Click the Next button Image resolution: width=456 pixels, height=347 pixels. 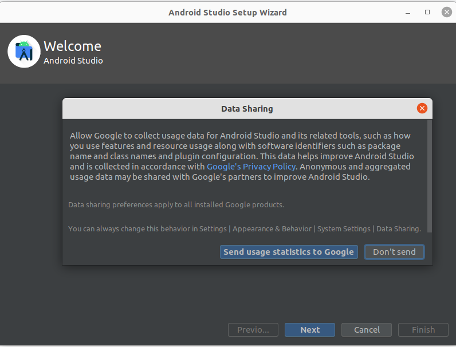(x=310, y=330)
